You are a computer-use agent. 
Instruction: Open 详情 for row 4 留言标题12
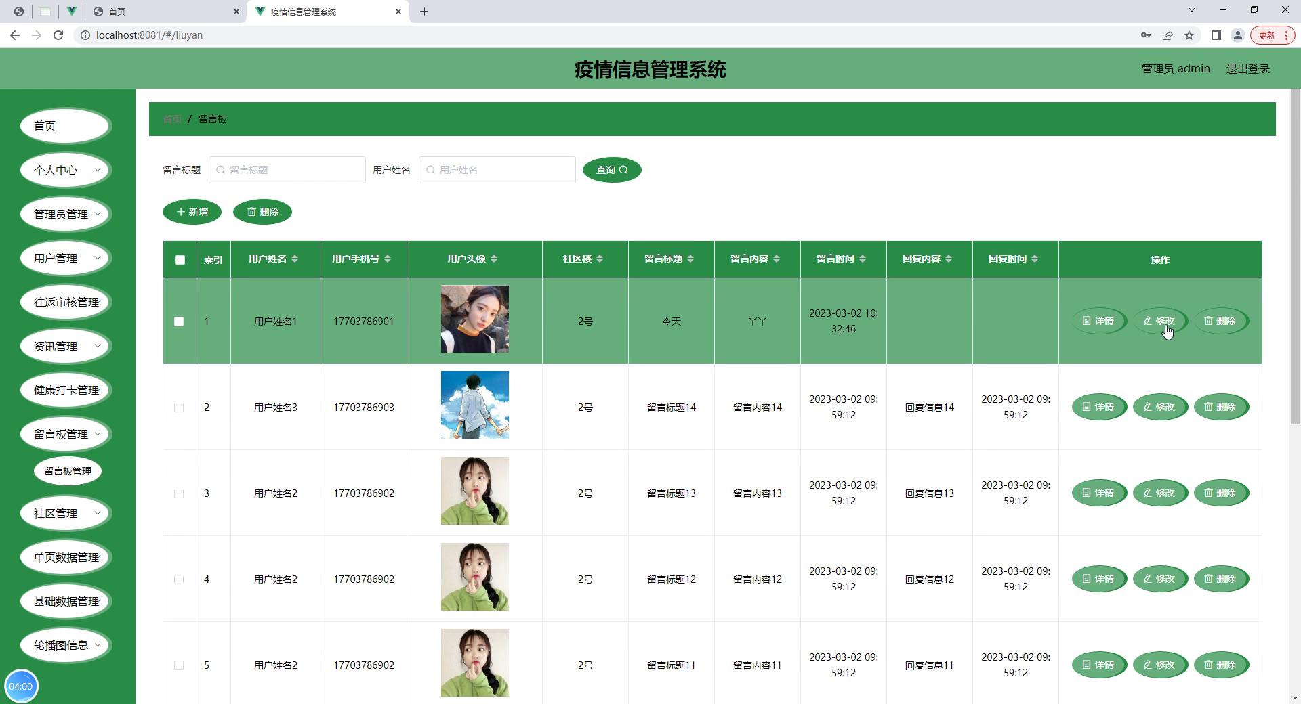pyautogui.click(x=1099, y=579)
